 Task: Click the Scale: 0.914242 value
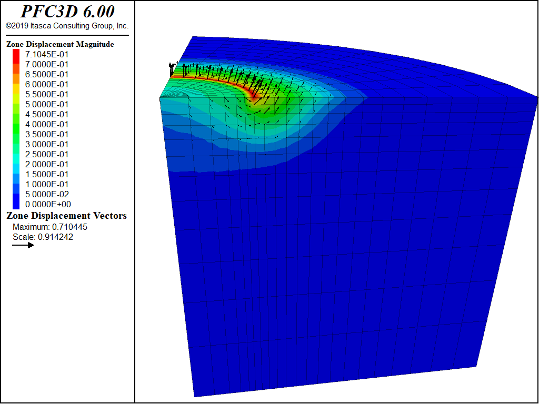click(43, 237)
